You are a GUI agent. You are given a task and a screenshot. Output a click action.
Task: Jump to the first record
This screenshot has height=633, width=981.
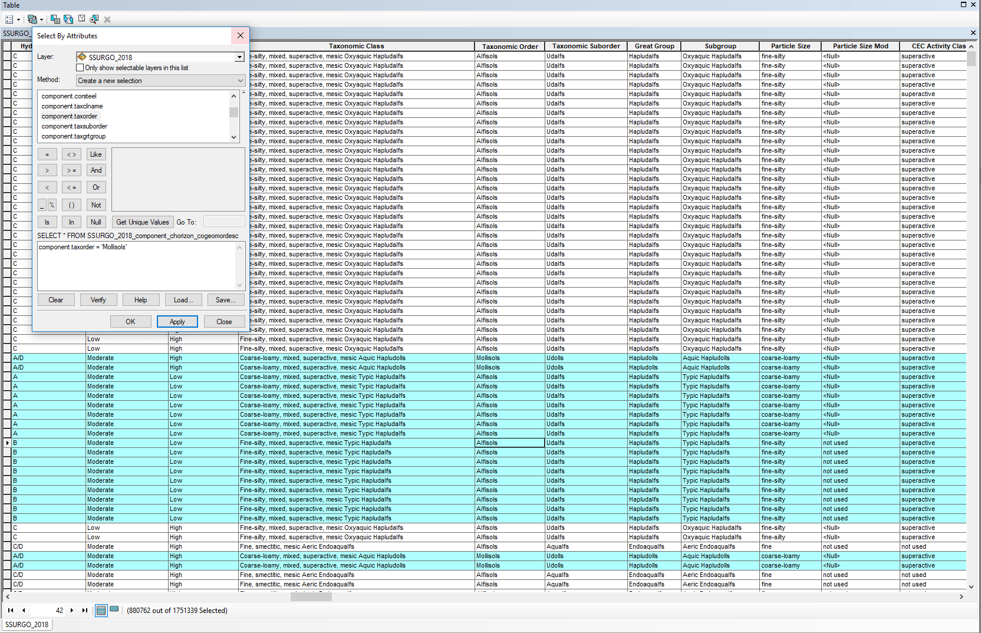point(11,611)
